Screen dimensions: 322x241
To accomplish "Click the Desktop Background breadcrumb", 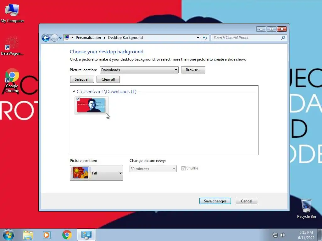I will [125, 38].
